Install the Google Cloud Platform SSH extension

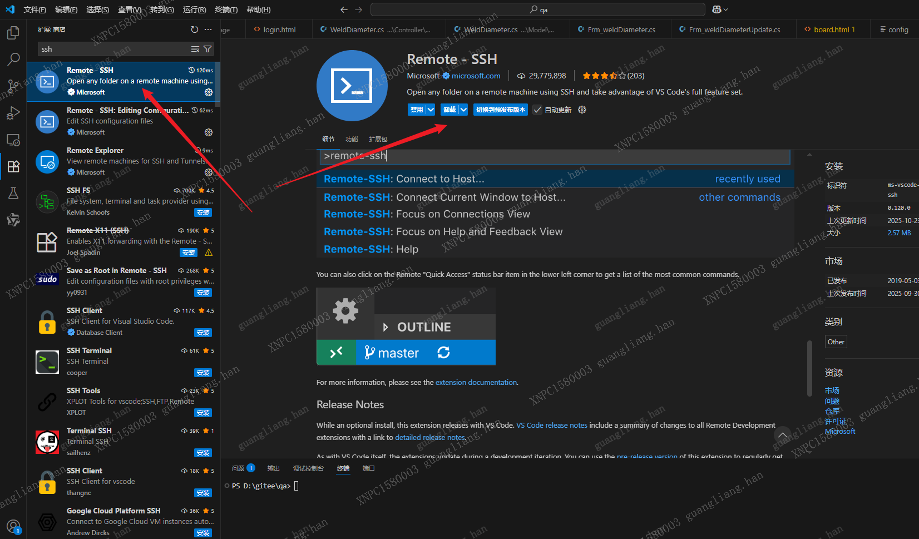pyautogui.click(x=203, y=533)
